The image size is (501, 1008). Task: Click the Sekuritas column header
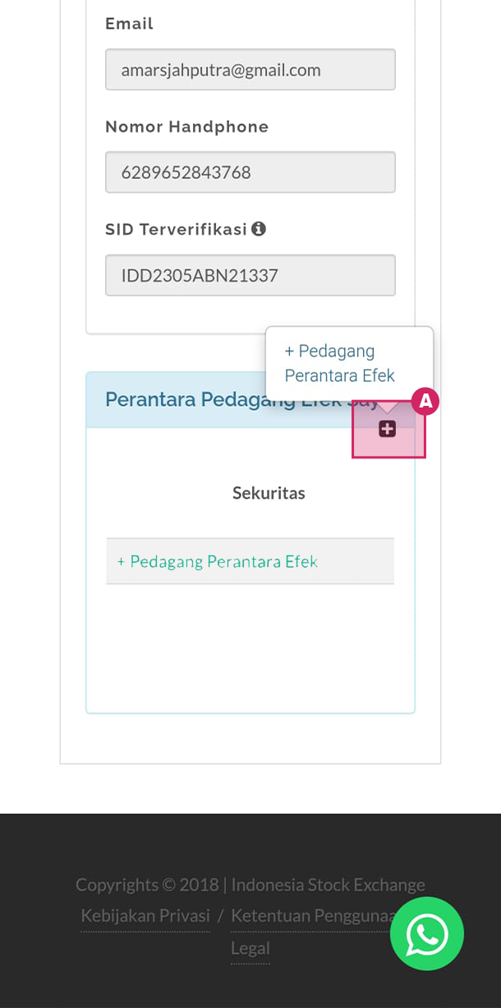click(x=269, y=493)
